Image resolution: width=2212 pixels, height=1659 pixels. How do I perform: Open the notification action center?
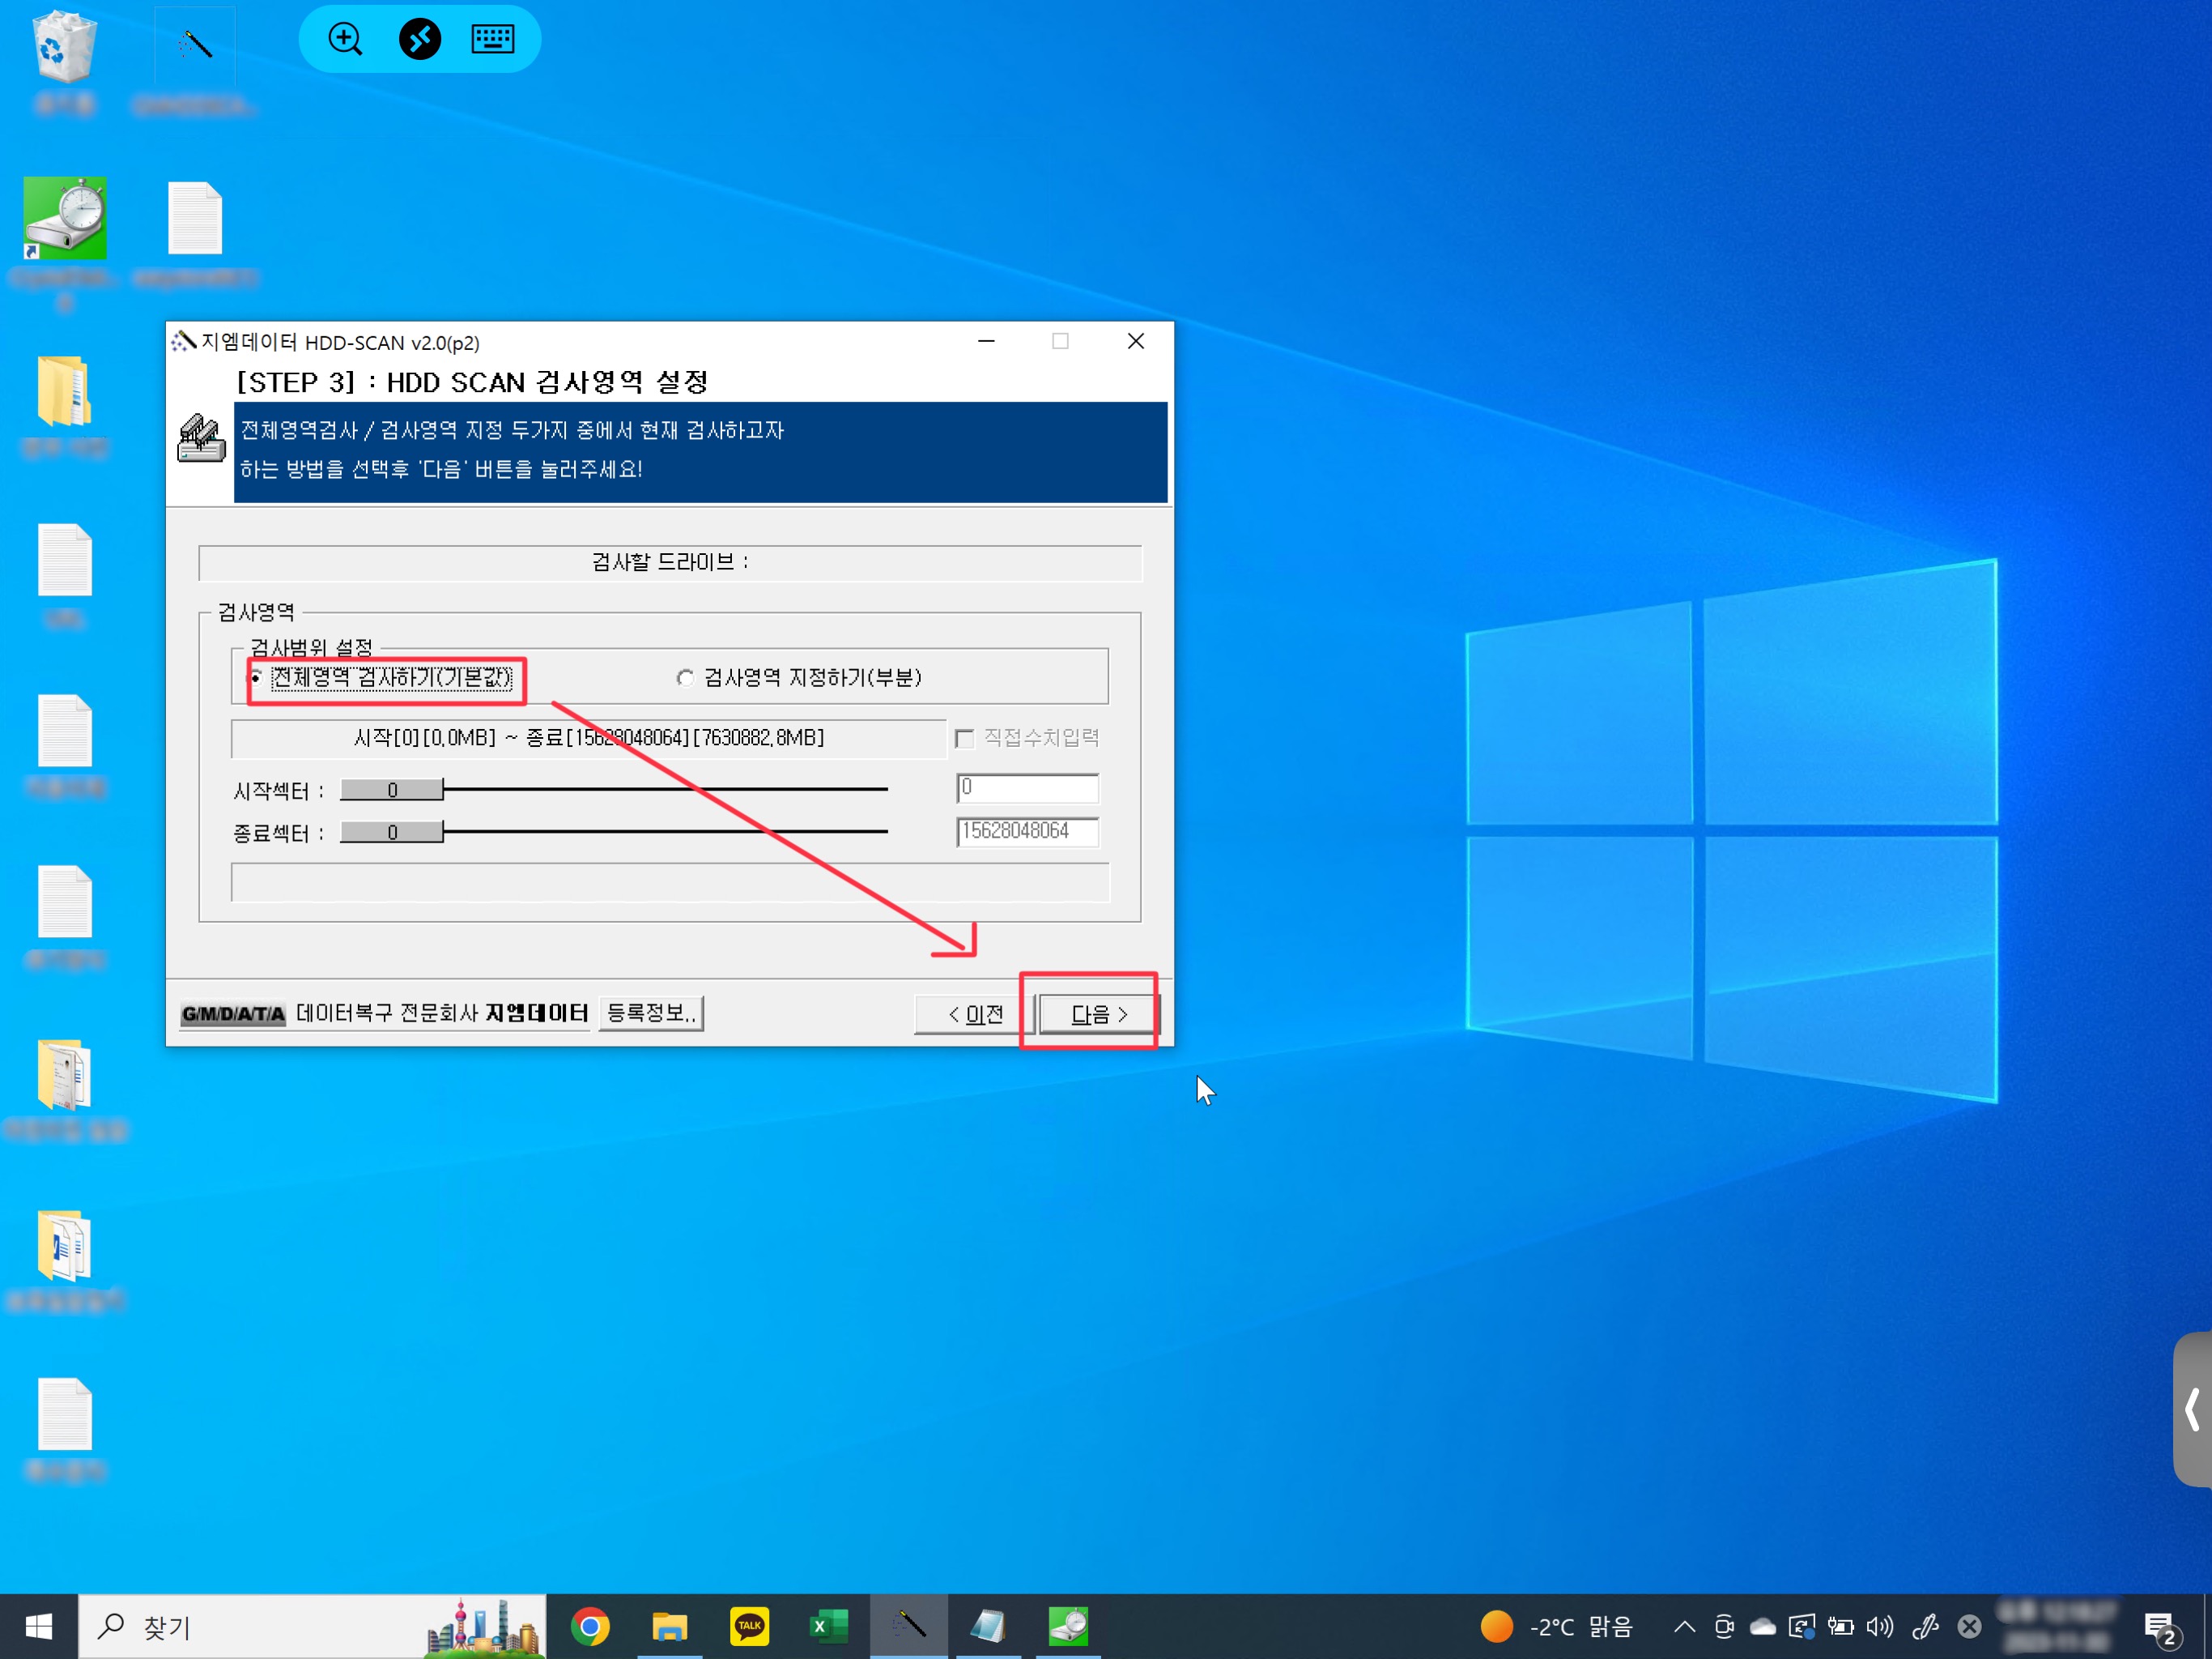(x=2160, y=1628)
